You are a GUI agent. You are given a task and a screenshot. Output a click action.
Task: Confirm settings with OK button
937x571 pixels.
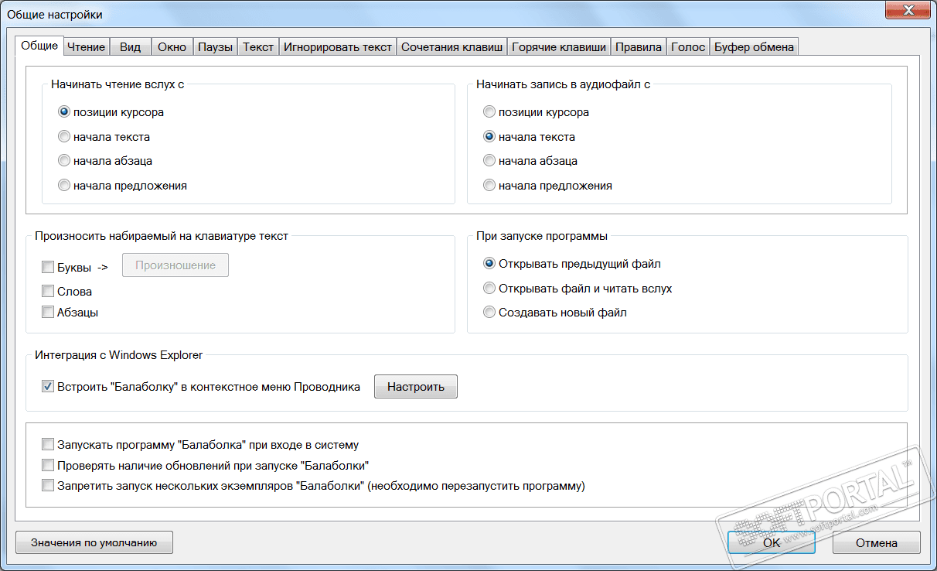point(772,542)
